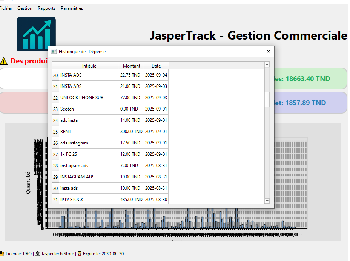Click the ads insta cell
The image size is (350, 261).
89,120
